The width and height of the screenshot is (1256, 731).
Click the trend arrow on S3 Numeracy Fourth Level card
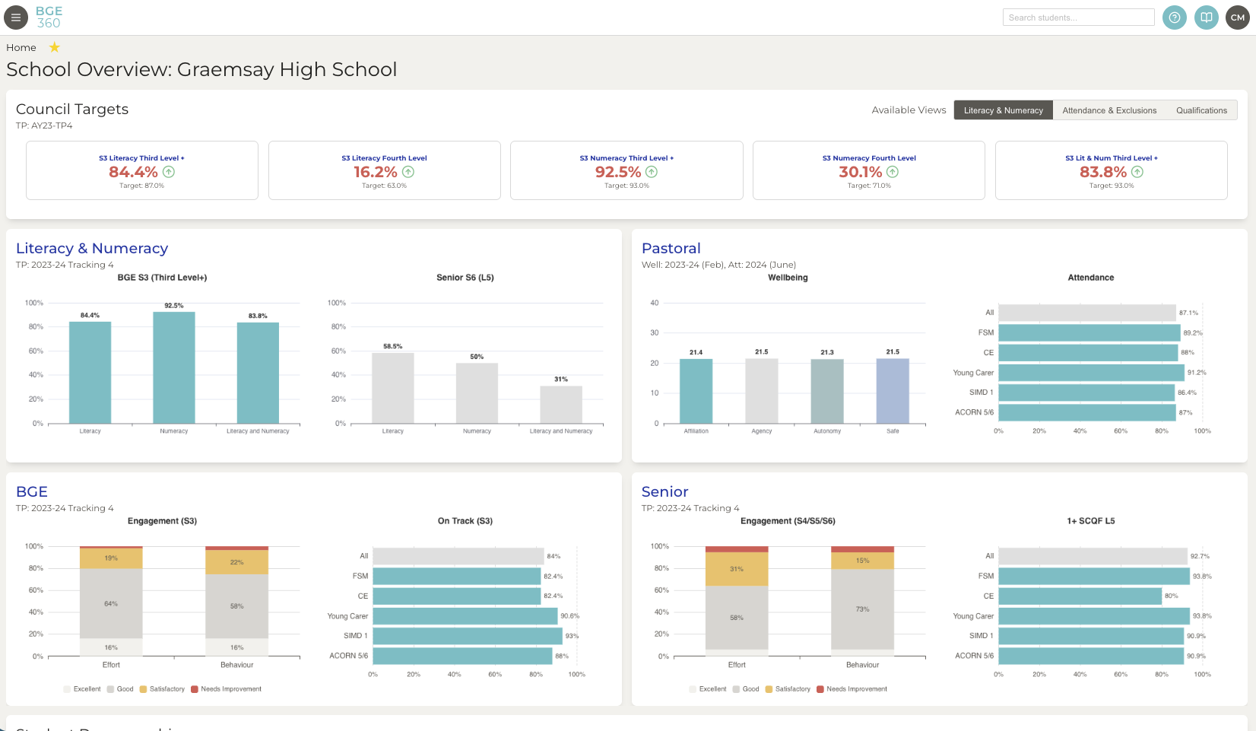(x=892, y=172)
